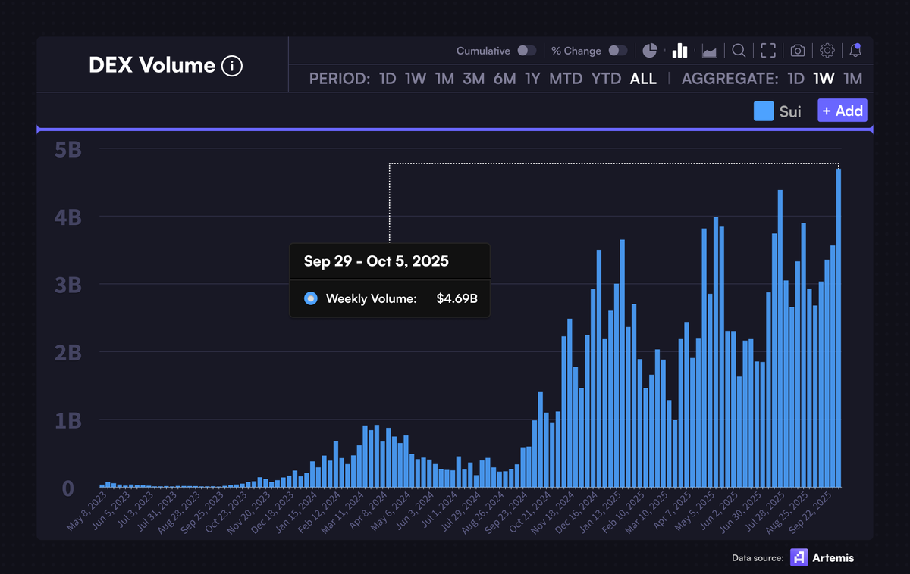The height and width of the screenshot is (574, 910).
Task: Click the magnifier zoom icon
Action: point(739,51)
